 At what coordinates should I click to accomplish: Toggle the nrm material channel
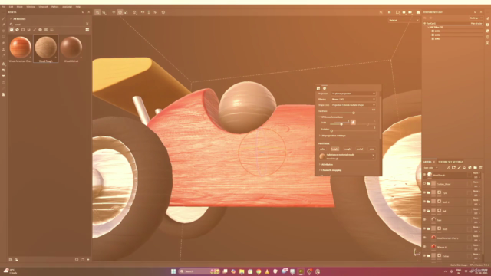[371, 149]
